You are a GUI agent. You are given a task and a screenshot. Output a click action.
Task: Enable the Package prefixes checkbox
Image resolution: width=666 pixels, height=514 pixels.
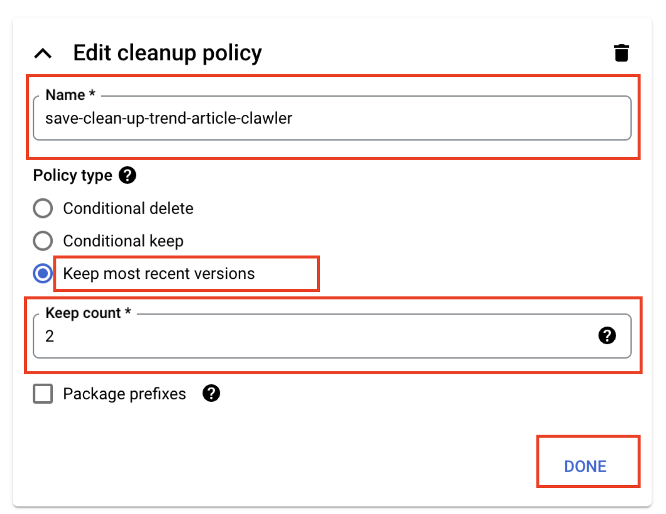pos(43,394)
